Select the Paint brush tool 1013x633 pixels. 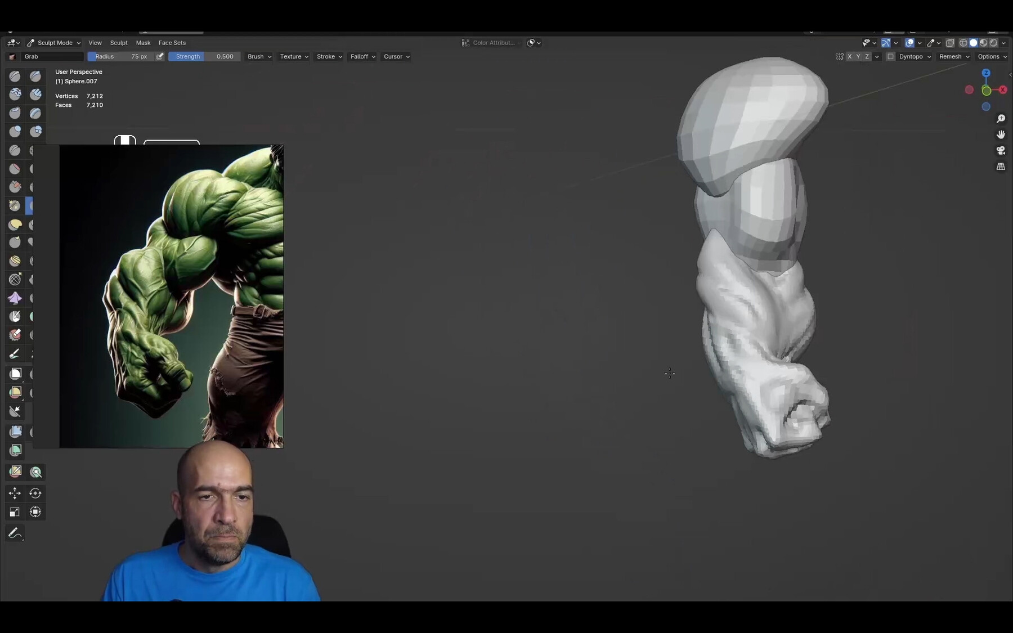[x=15, y=354]
